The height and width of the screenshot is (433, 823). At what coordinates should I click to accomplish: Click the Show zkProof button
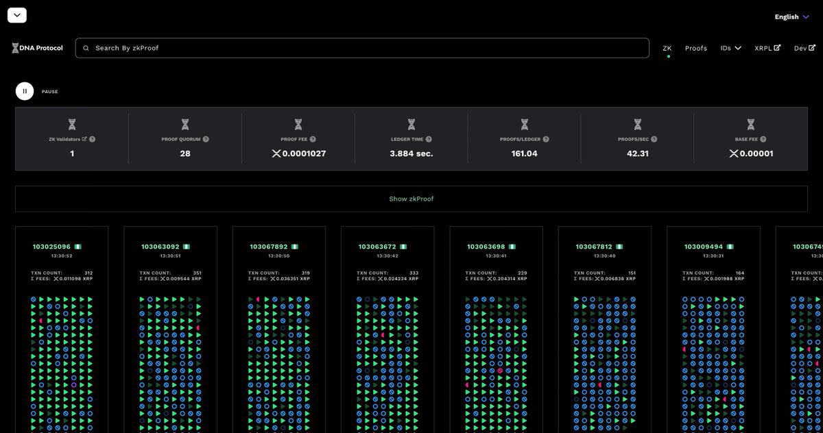pyautogui.click(x=411, y=198)
